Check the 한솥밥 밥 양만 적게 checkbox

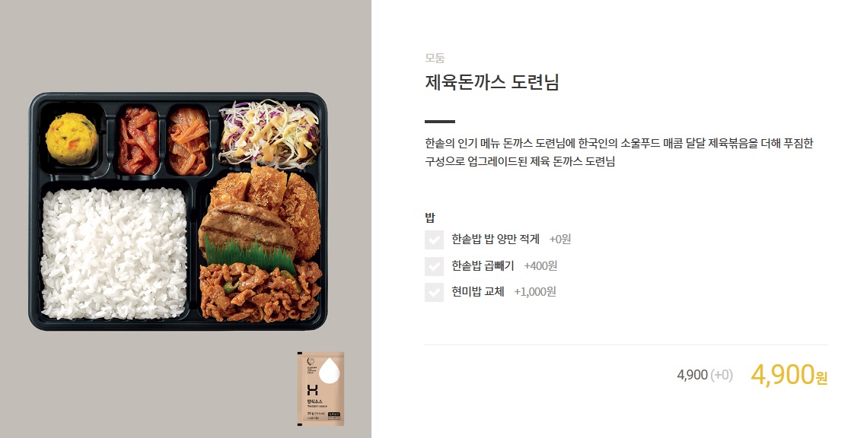click(434, 240)
